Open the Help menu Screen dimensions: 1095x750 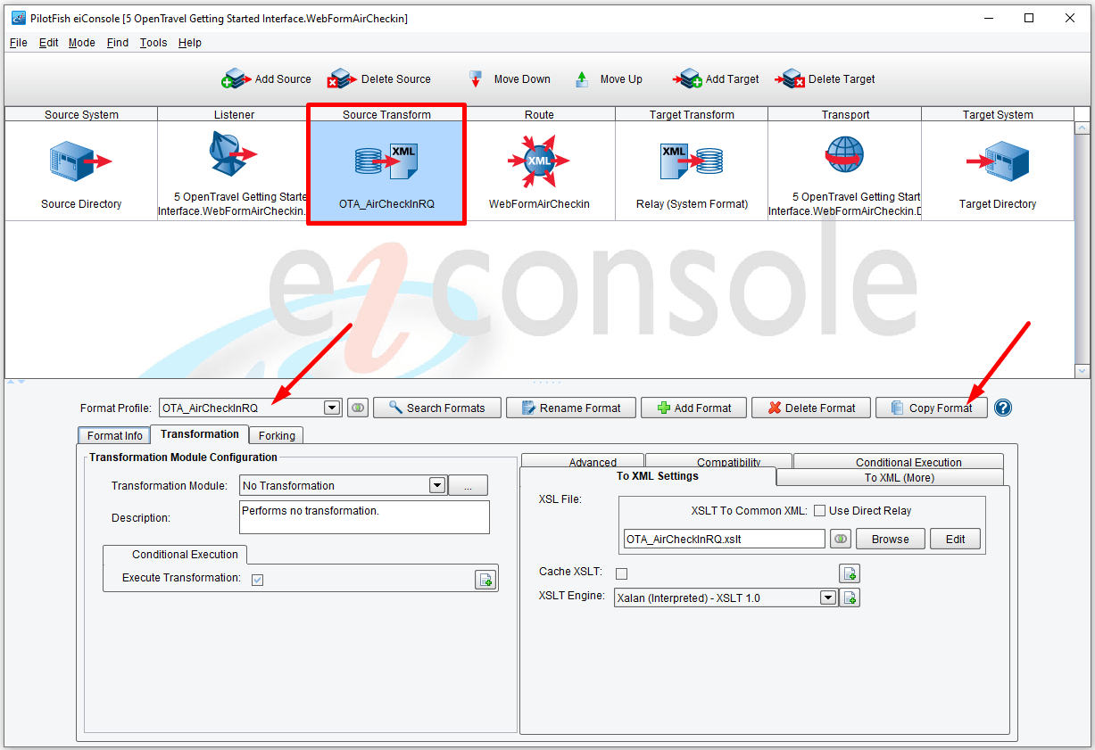point(190,43)
